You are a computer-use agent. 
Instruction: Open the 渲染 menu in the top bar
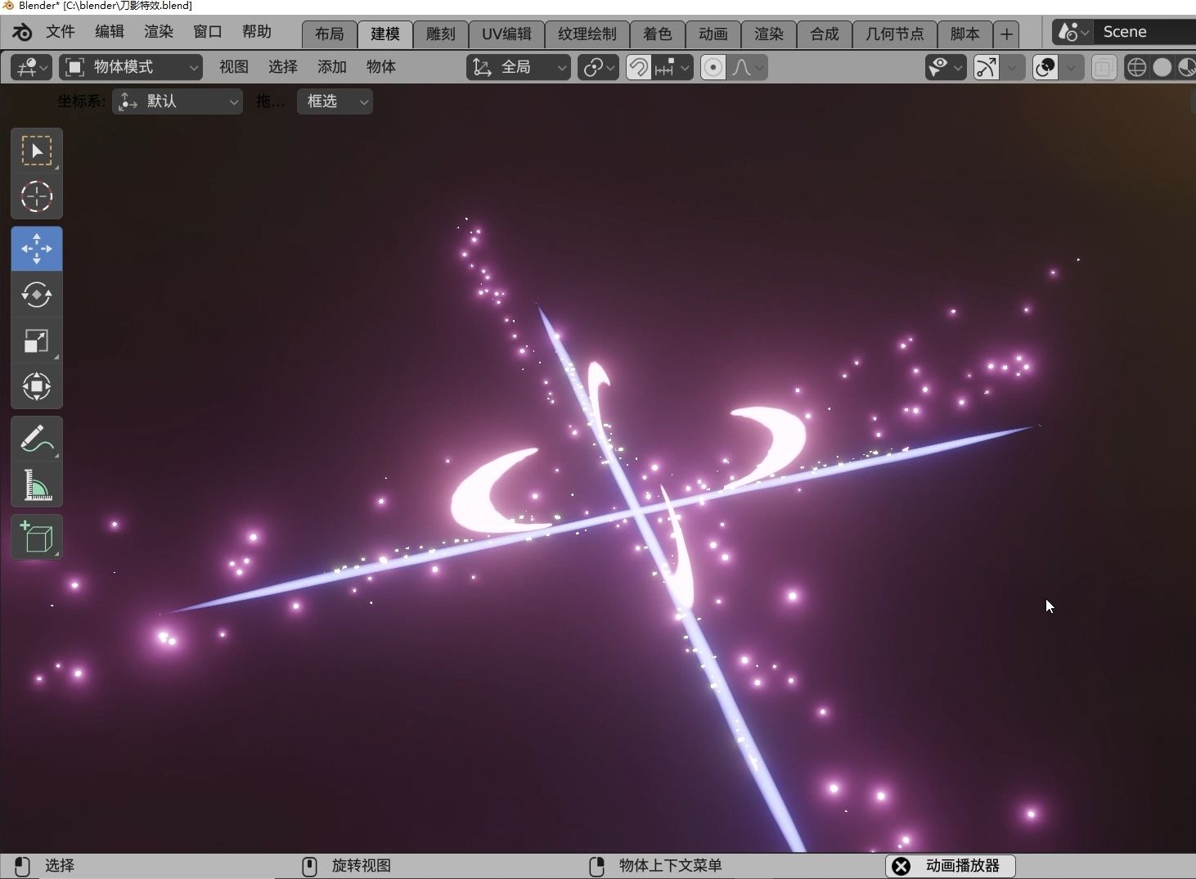tap(159, 32)
